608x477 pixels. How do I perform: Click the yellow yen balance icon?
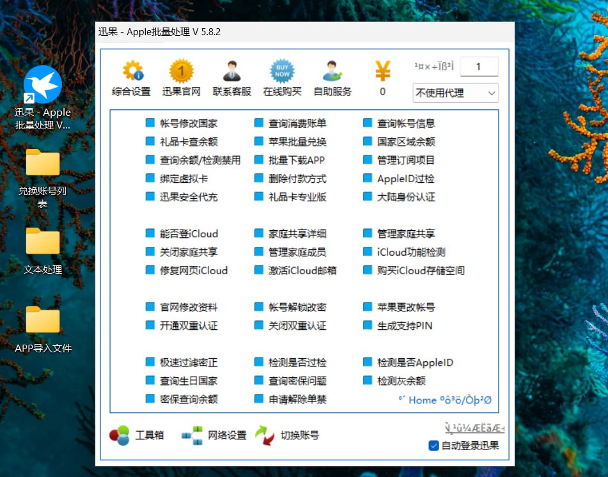coord(383,71)
